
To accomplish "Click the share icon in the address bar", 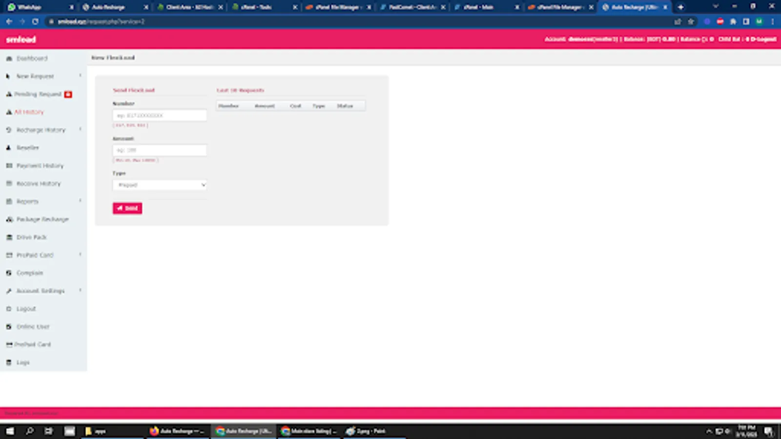I will coord(678,21).
